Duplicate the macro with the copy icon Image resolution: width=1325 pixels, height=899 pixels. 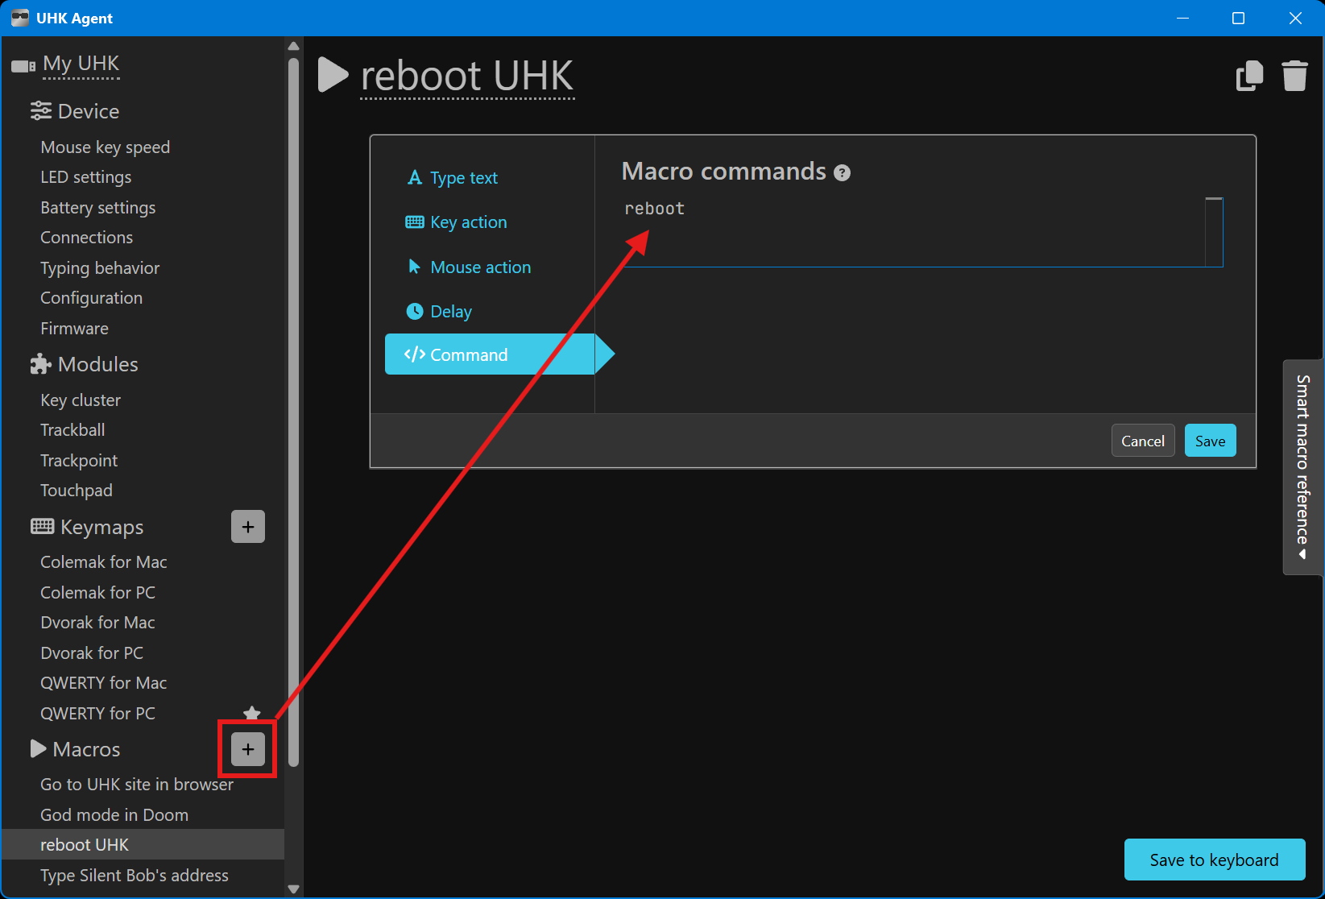(x=1249, y=76)
